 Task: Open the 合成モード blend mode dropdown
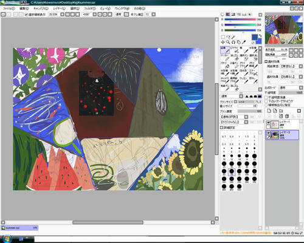coord(291,87)
